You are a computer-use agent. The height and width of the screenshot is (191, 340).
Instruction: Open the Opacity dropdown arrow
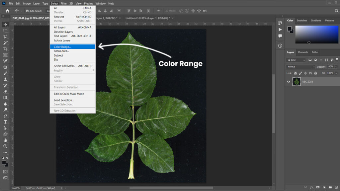(336, 67)
